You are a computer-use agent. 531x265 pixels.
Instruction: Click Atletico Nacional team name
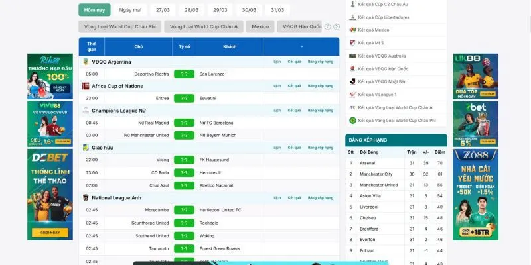(216, 185)
